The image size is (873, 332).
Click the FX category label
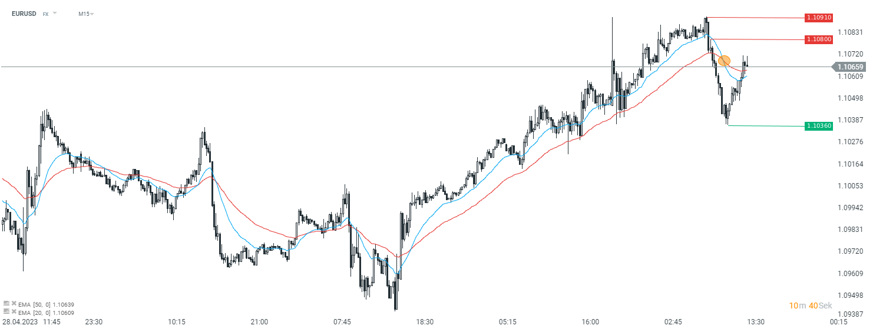point(45,14)
